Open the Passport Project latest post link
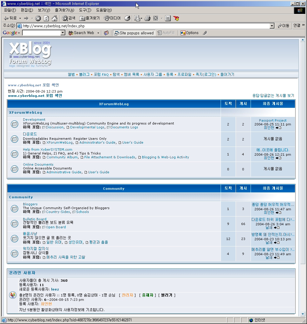Viewport: 307px width, 324px height. pyautogui.click(x=273, y=120)
